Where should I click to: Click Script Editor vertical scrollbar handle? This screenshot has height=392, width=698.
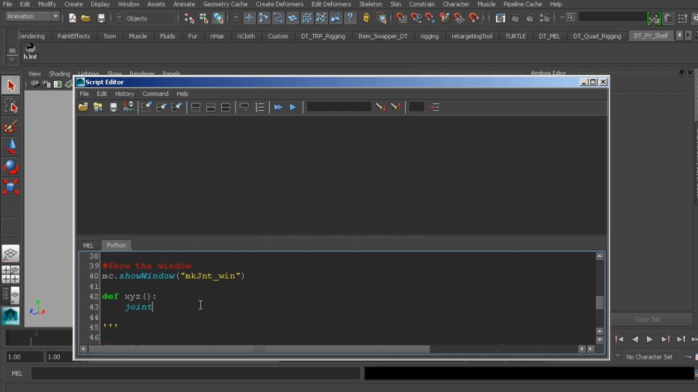600,303
